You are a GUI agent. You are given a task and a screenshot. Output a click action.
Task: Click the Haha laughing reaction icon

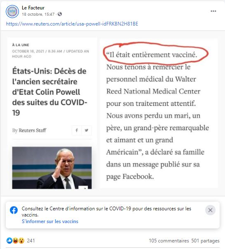click(x=15, y=241)
